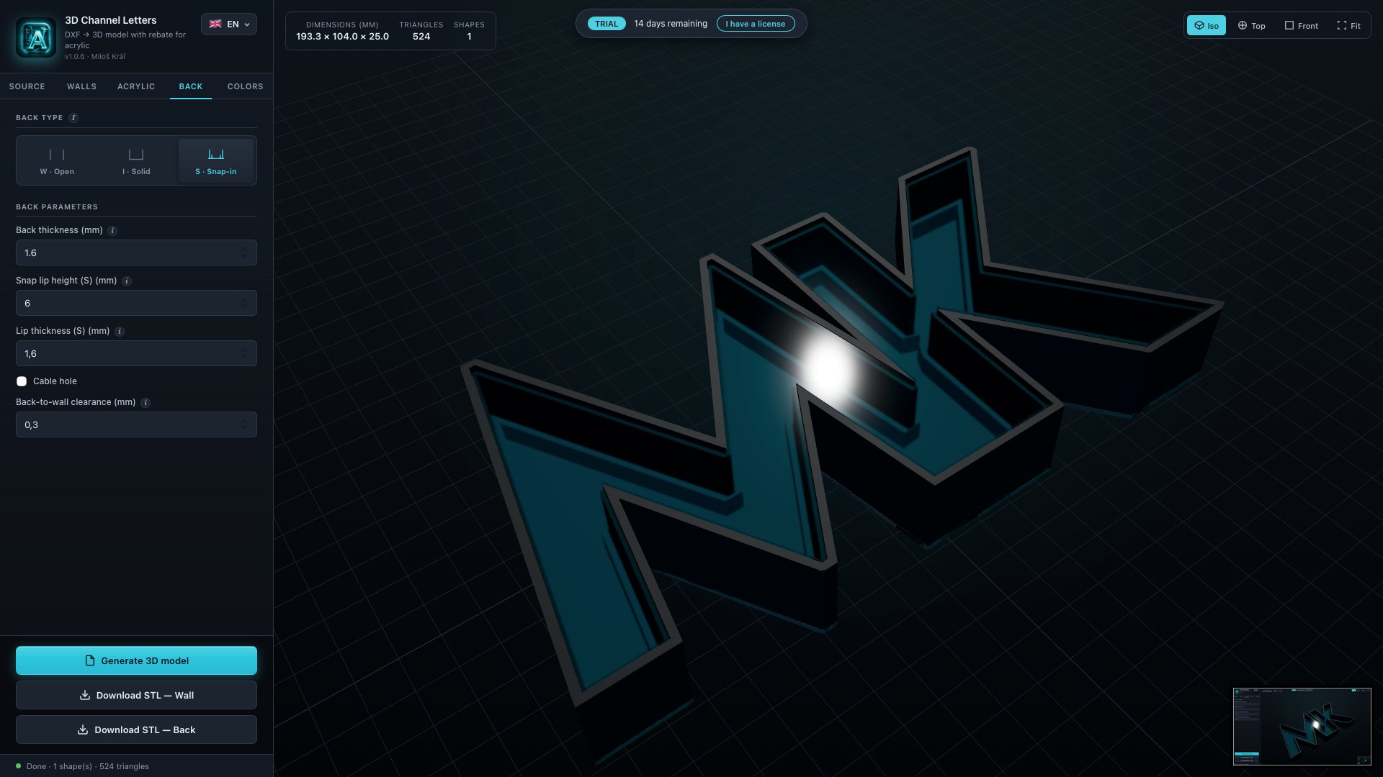
Task: Click the I have a license button
Action: (x=756, y=24)
